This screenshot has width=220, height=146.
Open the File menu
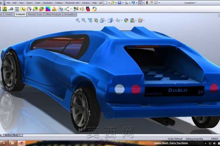tap(8, 3)
